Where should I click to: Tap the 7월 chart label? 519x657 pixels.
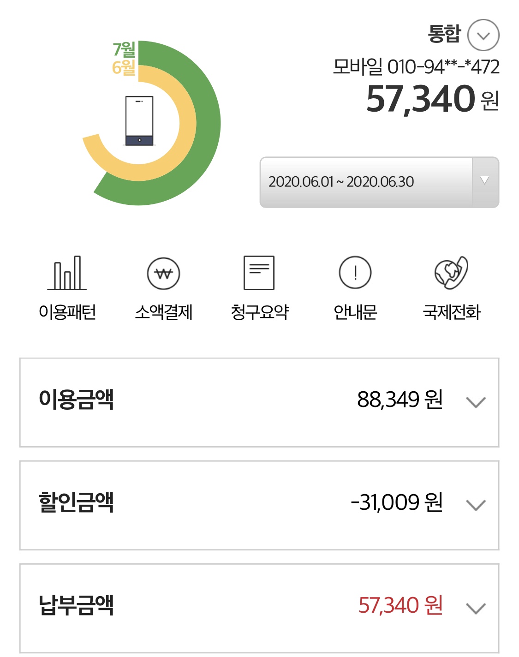124,49
